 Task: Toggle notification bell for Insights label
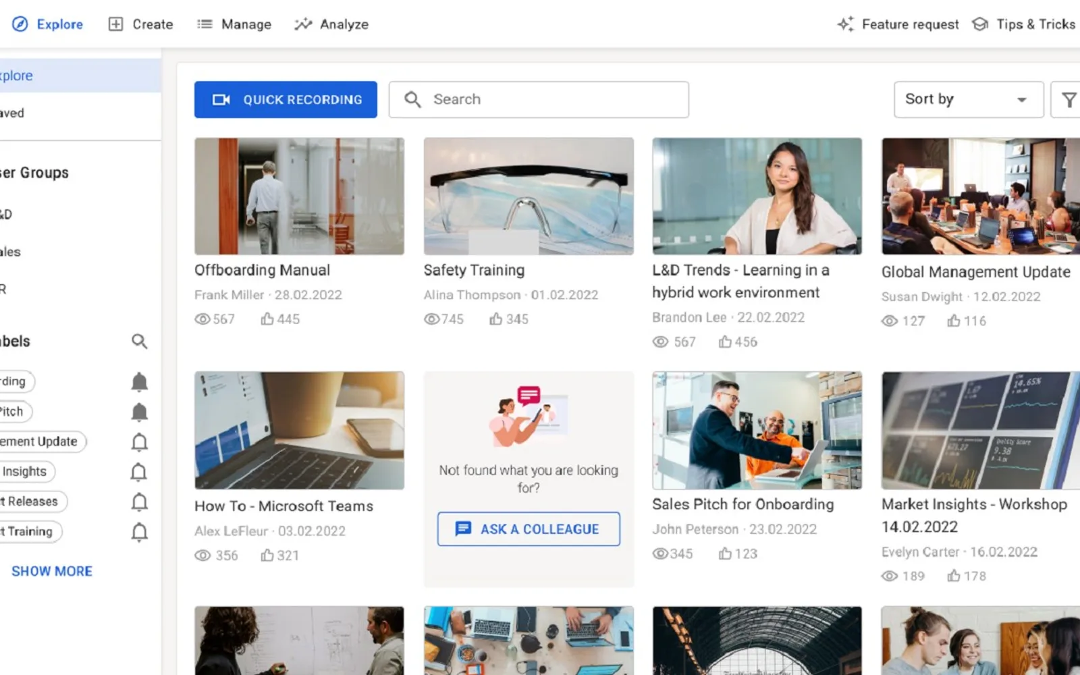click(139, 472)
